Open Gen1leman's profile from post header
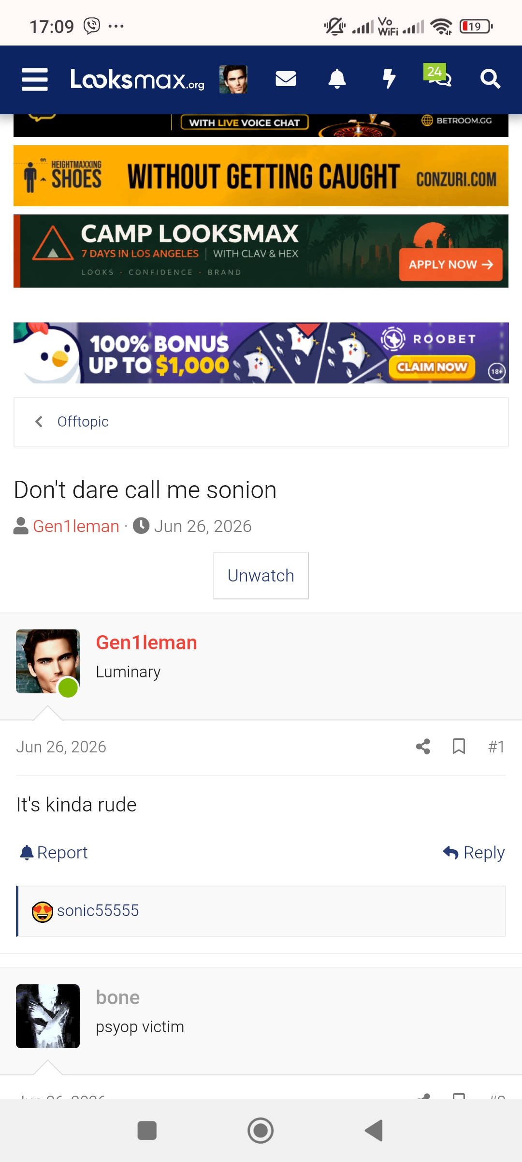 pos(146,642)
